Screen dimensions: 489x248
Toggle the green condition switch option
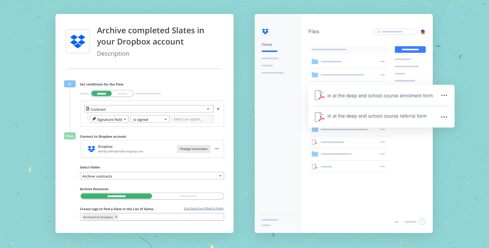pos(102,94)
